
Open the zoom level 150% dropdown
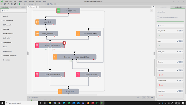30,4
